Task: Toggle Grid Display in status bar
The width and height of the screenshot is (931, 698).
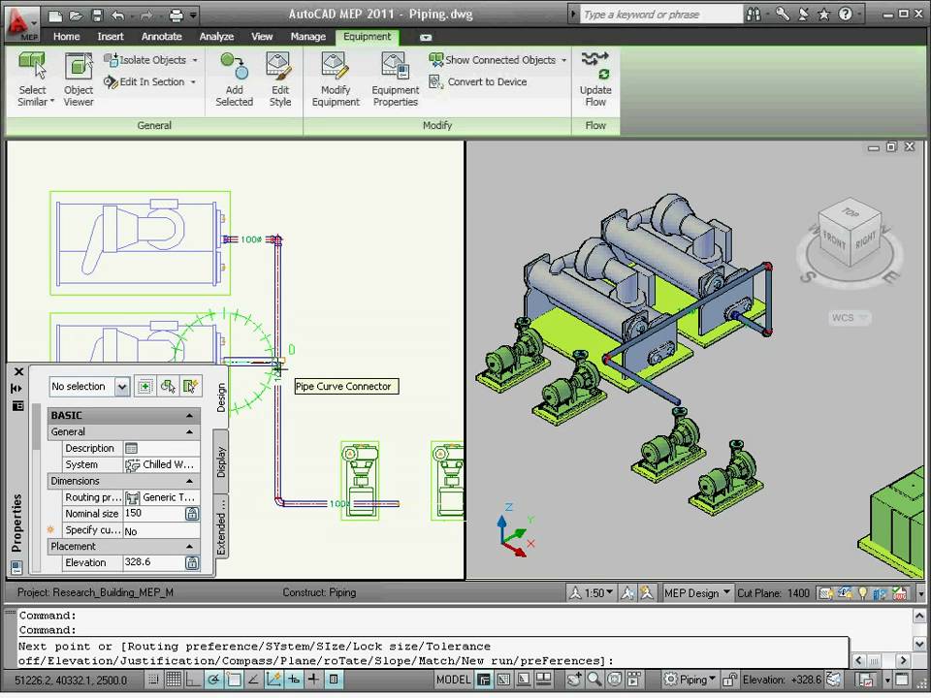Action: pyautogui.click(x=174, y=680)
